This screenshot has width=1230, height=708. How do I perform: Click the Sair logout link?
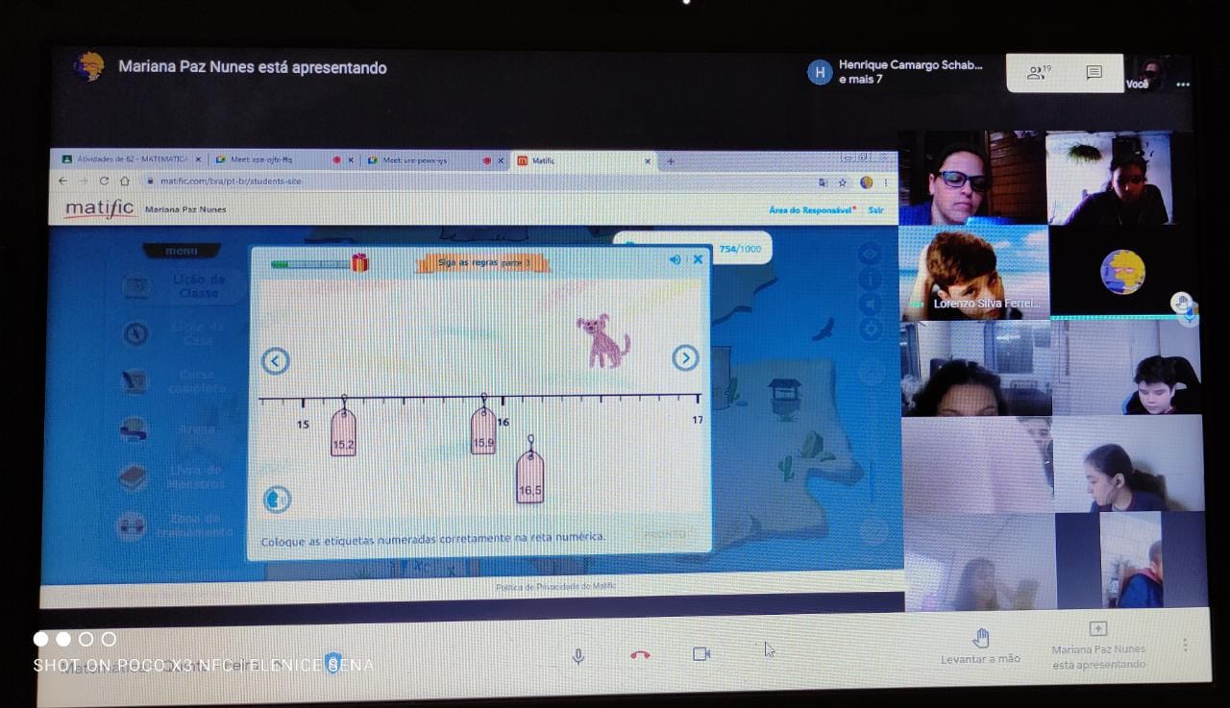(875, 209)
